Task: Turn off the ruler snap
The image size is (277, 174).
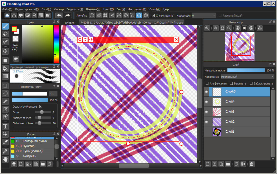Action: tap(92, 15)
